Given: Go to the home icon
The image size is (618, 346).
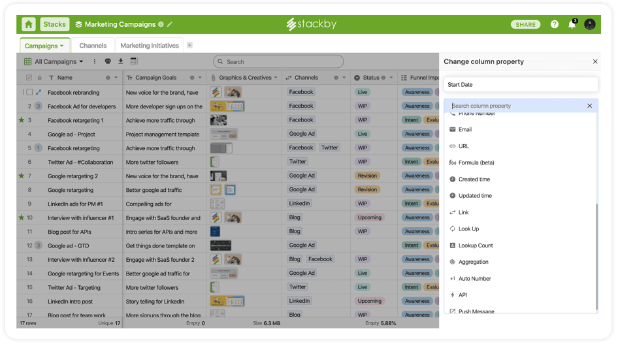Looking at the screenshot, I should (x=29, y=24).
